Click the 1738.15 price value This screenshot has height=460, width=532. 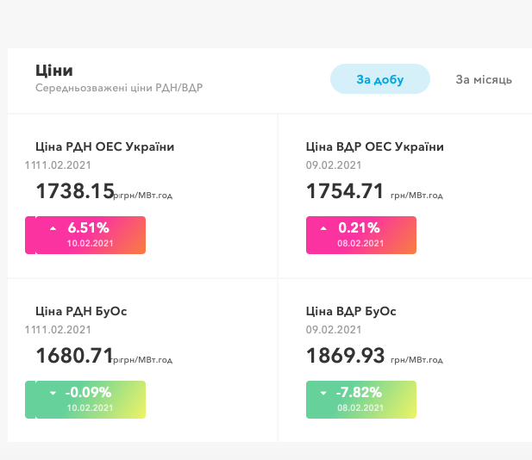pyautogui.click(x=75, y=190)
